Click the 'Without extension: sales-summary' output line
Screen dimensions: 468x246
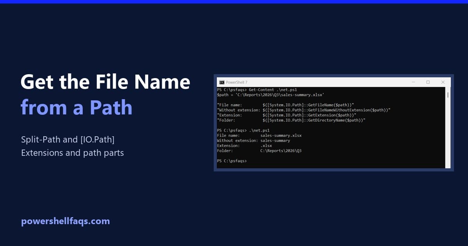tap(253, 141)
